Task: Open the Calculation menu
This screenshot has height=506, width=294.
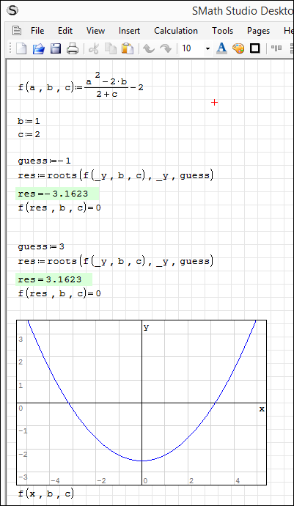Action: (x=176, y=31)
